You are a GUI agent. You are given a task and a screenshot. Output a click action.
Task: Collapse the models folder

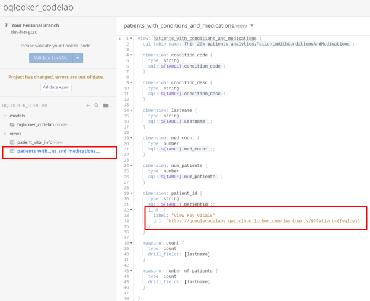(x=5, y=116)
